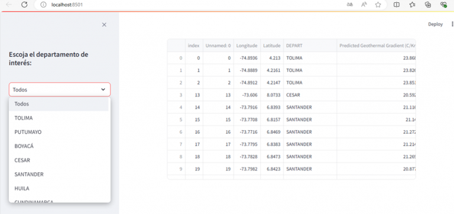This screenshot has width=454, height=214.
Task: Click the dropdown chevron arrow
Action: coord(103,90)
